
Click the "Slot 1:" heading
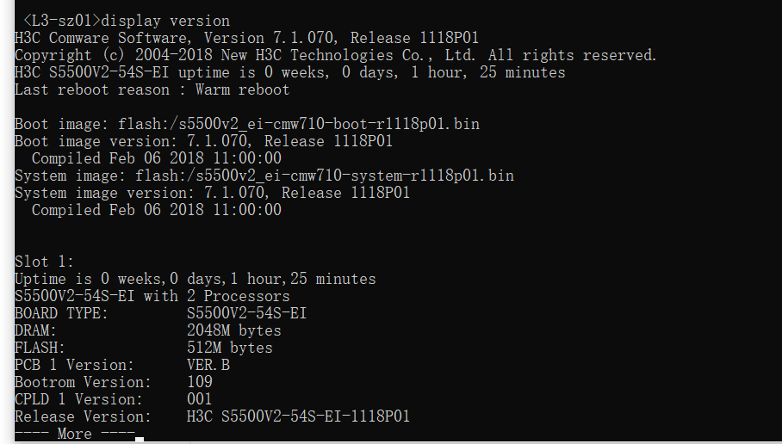pos(45,262)
